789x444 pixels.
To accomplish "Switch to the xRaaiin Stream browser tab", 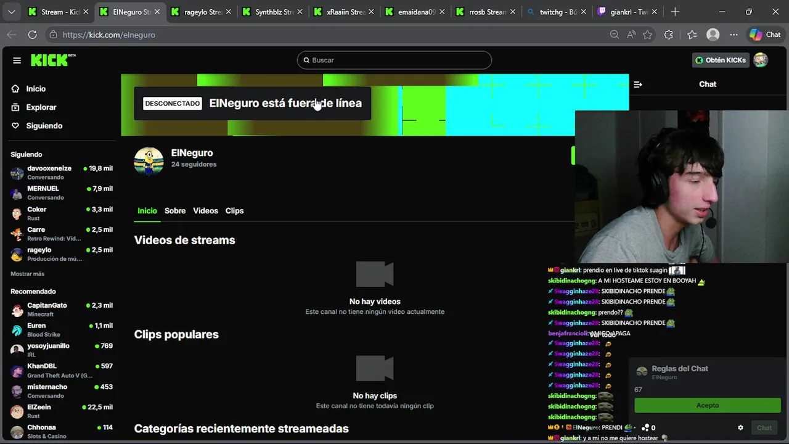I will coord(343,12).
